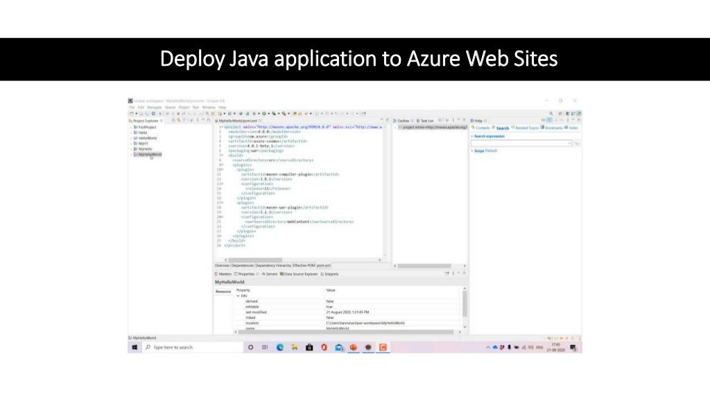Expand the Hello project node
Viewport: 710px width, 399px height.
[x=131, y=133]
